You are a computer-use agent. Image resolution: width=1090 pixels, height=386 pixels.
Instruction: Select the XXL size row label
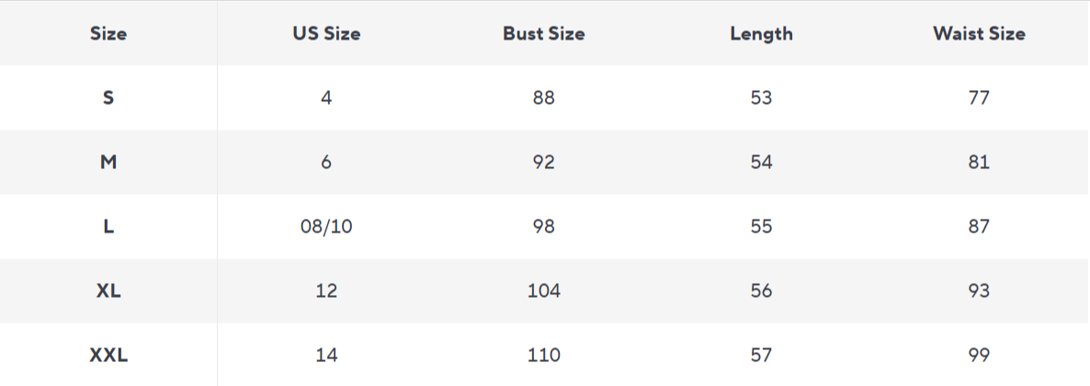[x=108, y=355]
